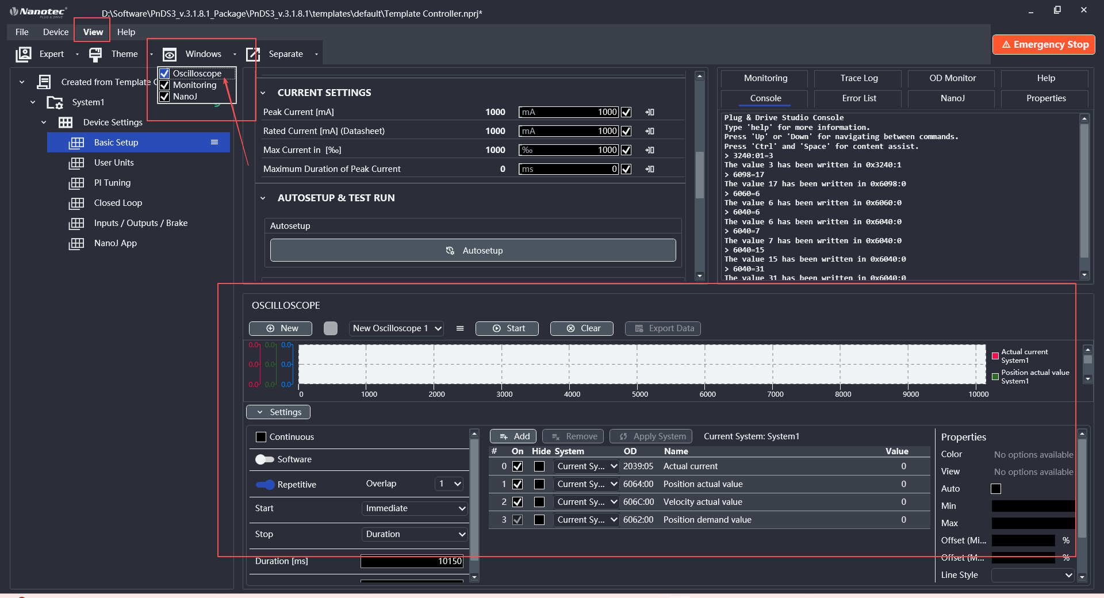Click the Closed Loop table icon
Viewport: 1104px width, 598px height.
coord(76,203)
